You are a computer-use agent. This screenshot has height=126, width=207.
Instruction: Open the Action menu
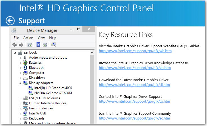(28, 38)
